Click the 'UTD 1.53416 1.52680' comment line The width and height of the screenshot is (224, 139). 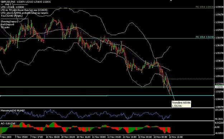(x=12, y=7)
